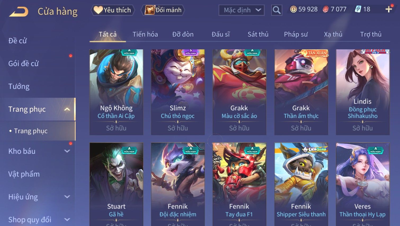Viewport: 400px width, 226px height.
Task: Tap the plus icon to add currency
Action: pyautogui.click(x=389, y=9)
